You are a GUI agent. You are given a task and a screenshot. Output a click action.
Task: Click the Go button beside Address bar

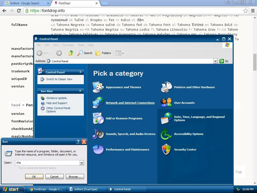[224, 61]
